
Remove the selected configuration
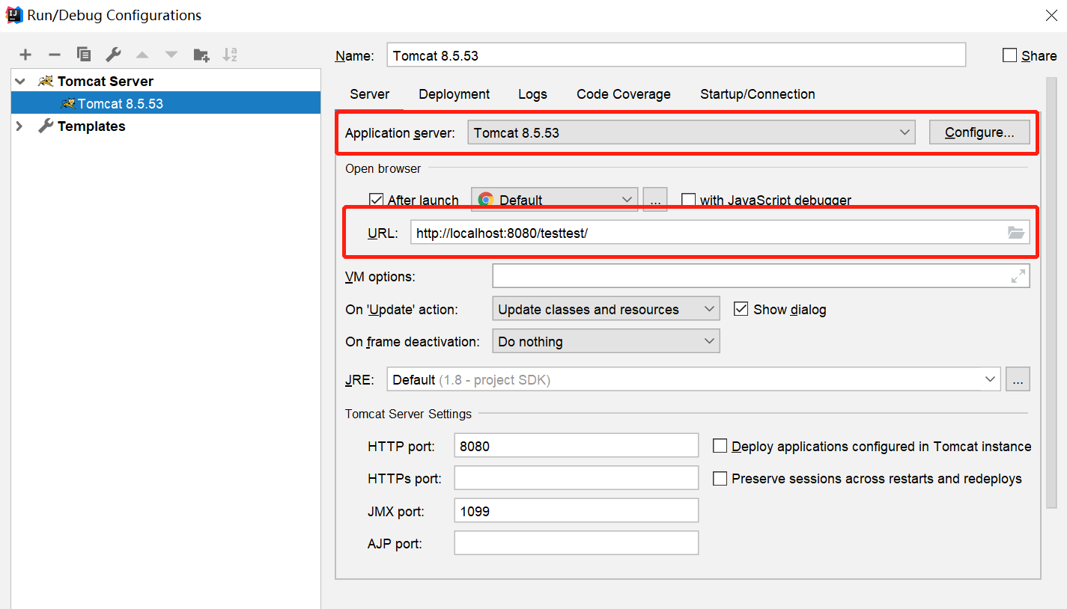tap(55, 55)
